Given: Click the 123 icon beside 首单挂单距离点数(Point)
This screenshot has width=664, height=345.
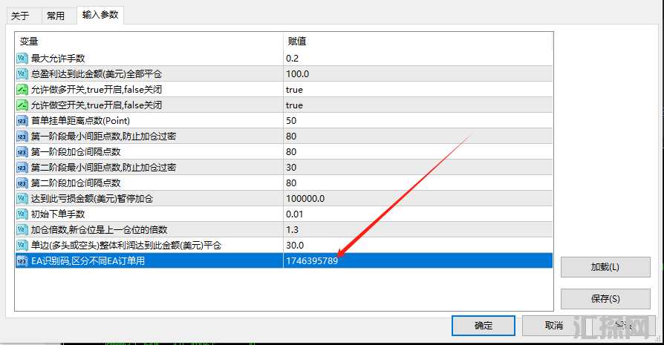Looking at the screenshot, I should [x=22, y=121].
